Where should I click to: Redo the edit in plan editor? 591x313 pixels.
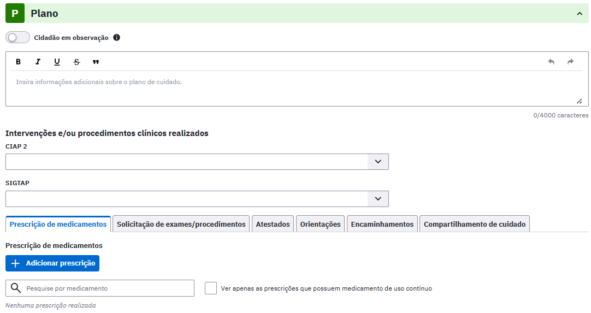click(x=570, y=62)
